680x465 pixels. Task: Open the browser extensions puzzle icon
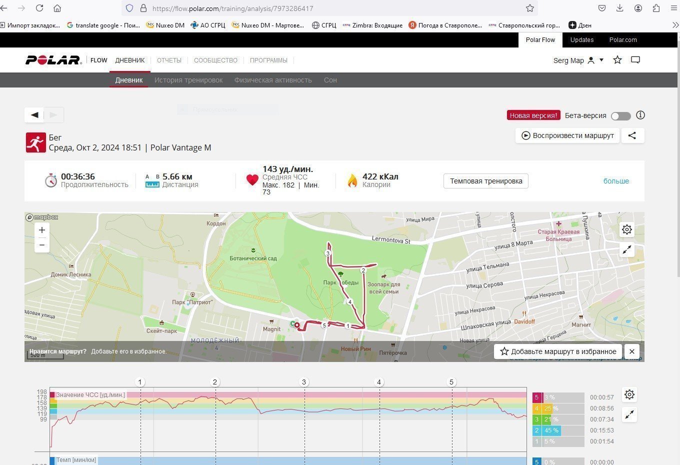tap(656, 8)
